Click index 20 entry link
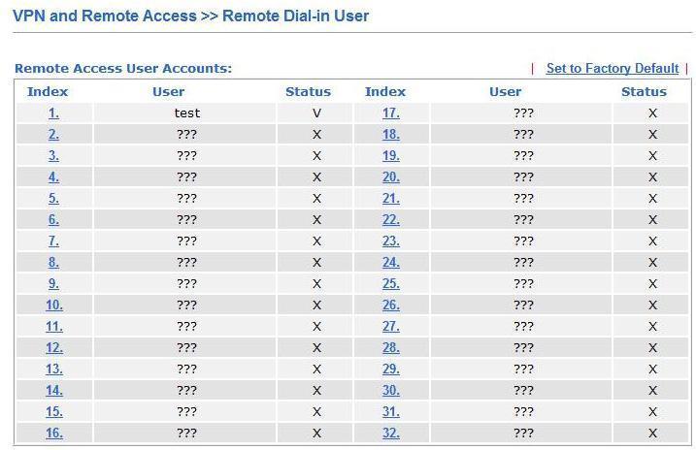The height and width of the screenshot is (450, 696). [x=391, y=177]
